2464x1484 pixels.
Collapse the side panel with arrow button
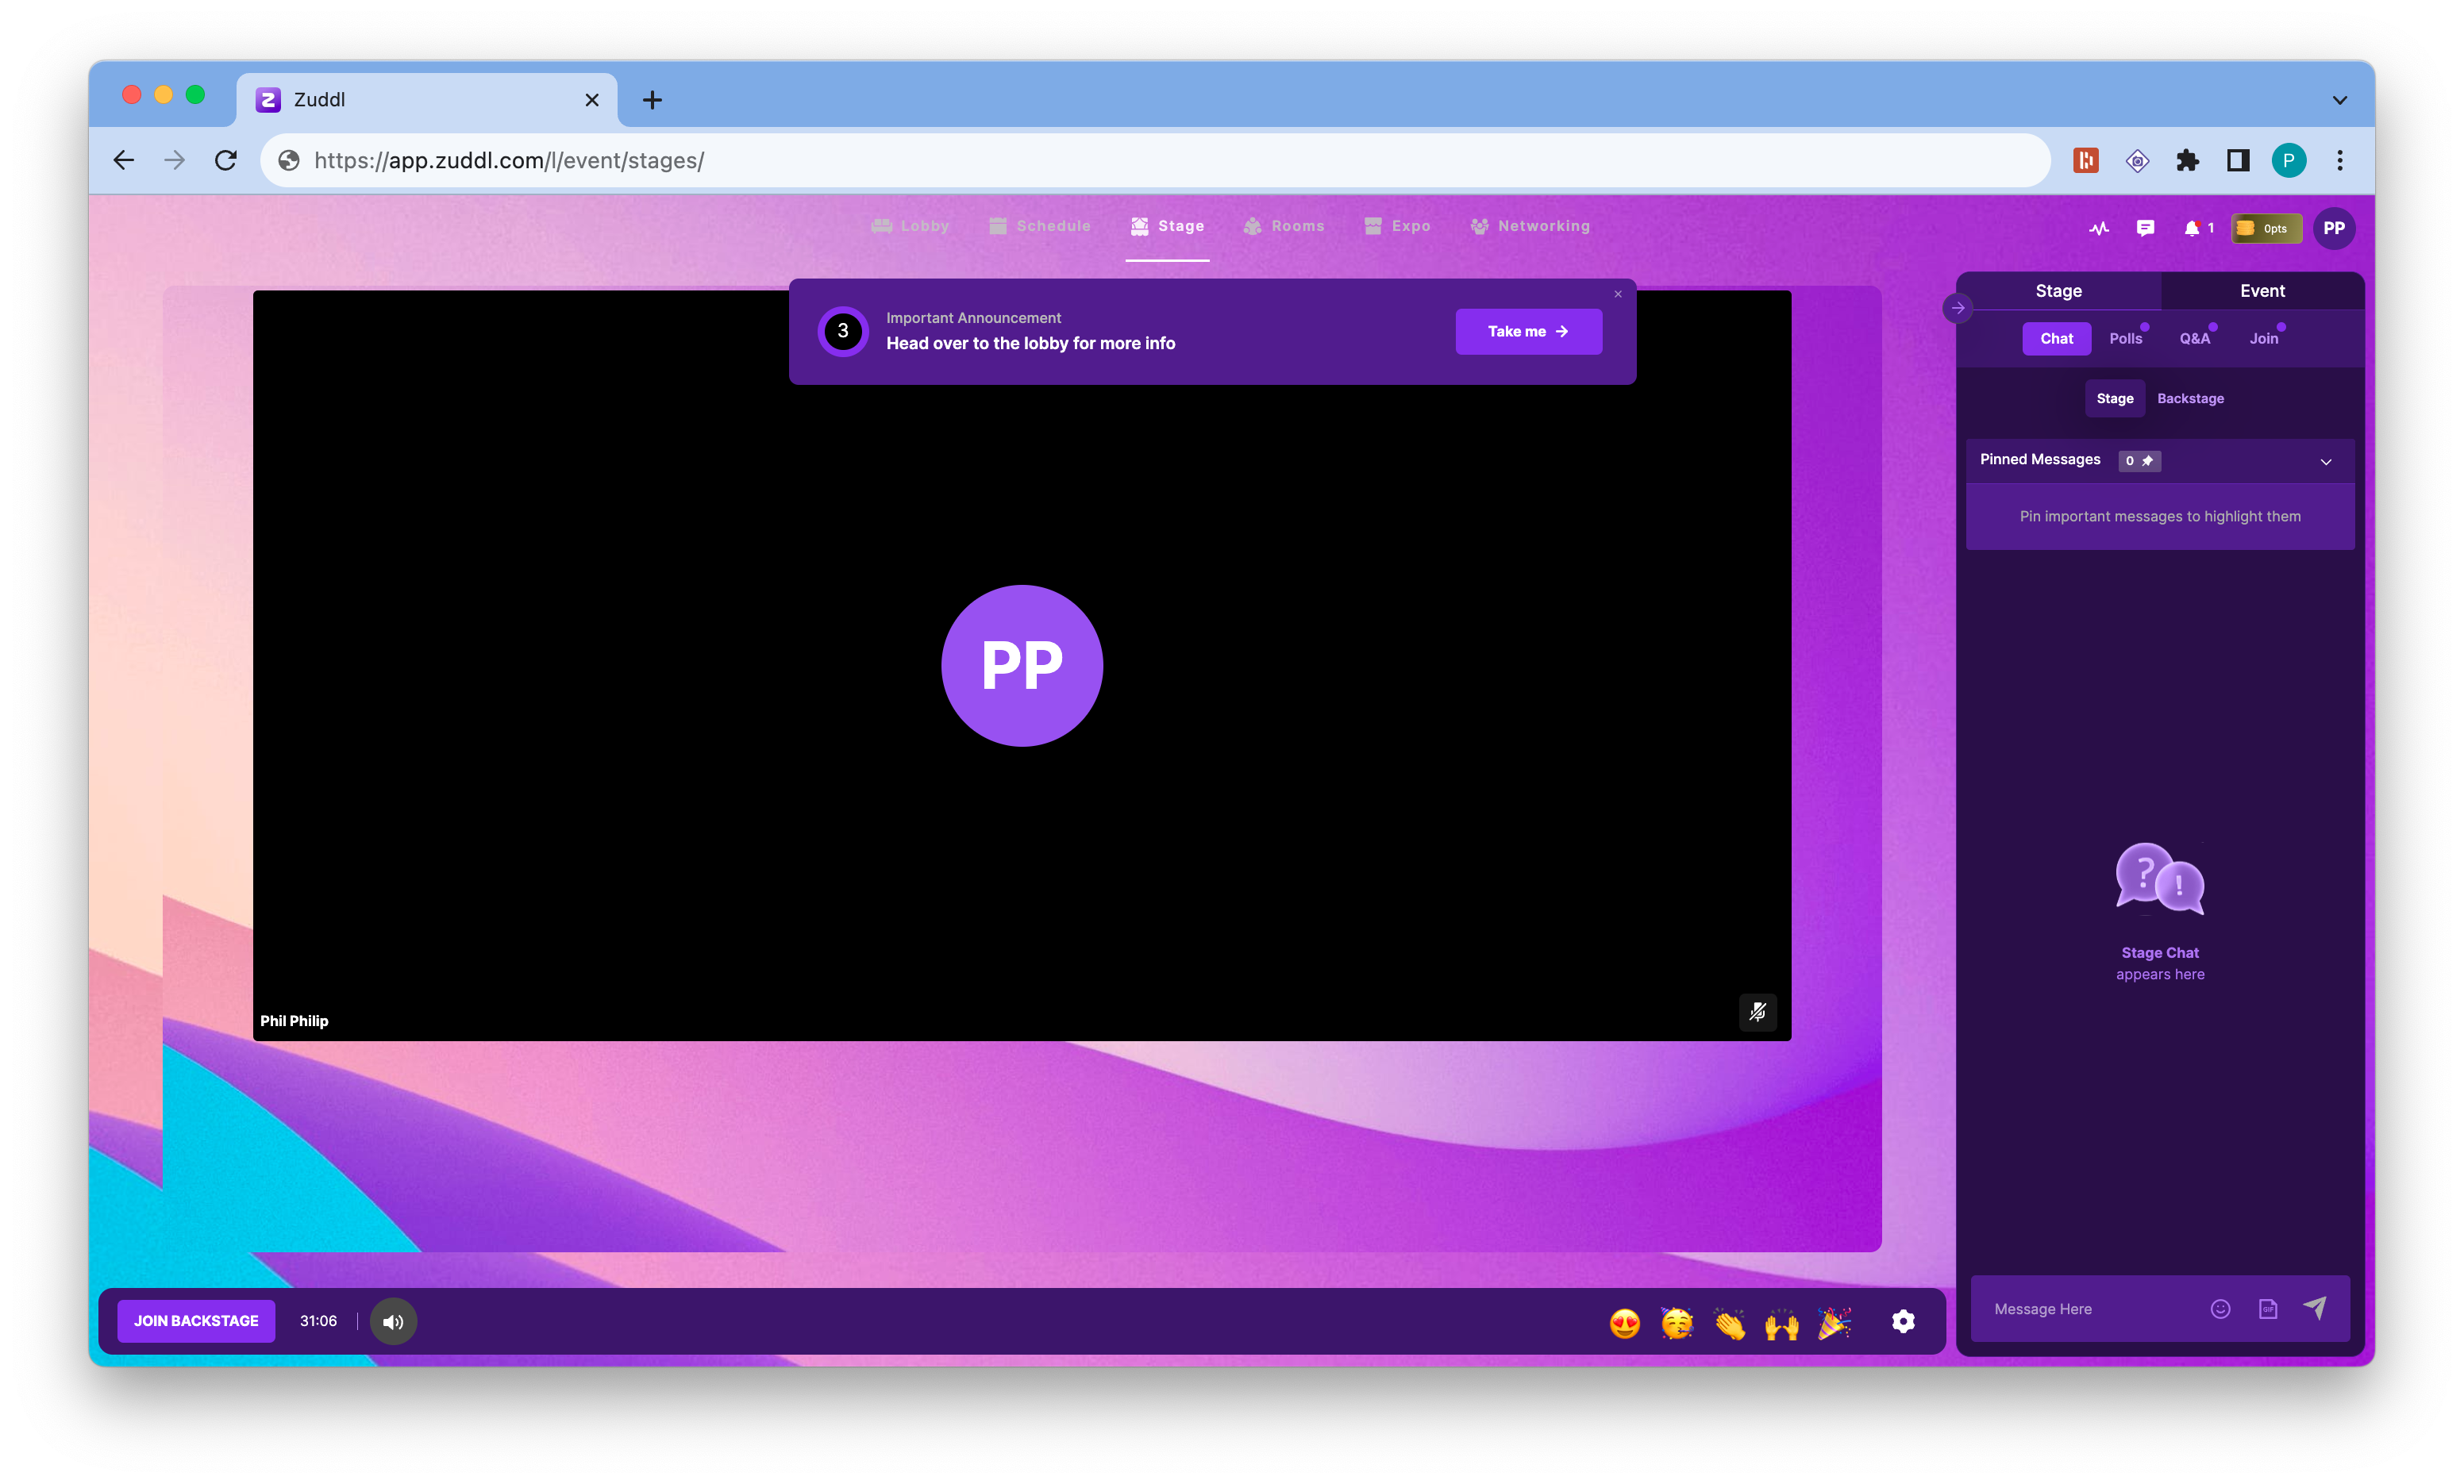coord(1958,308)
